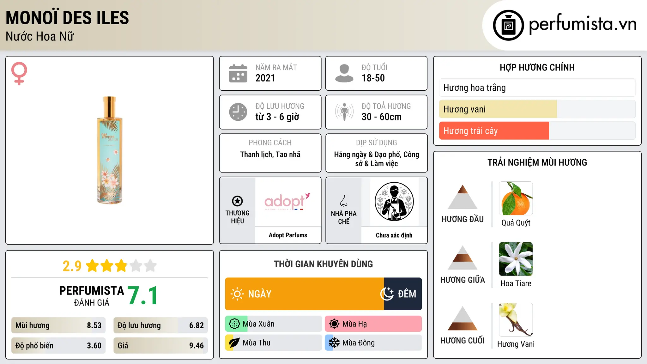This screenshot has width=647, height=364.
Task: Click the perfumista.vn site name
Action: pyautogui.click(x=583, y=23)
